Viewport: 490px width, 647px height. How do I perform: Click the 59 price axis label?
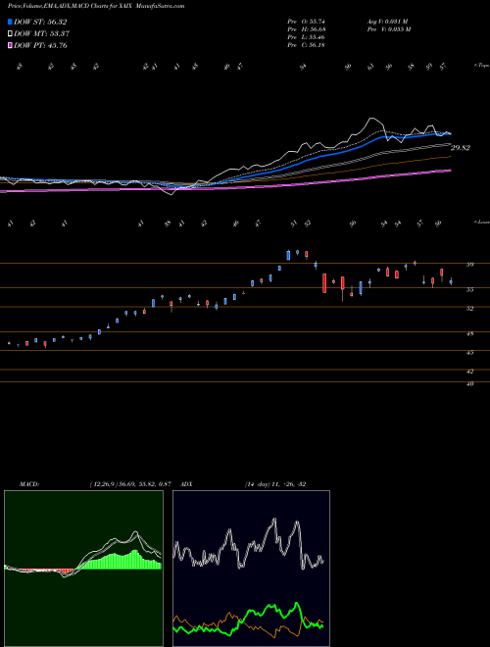pos(469,265)
